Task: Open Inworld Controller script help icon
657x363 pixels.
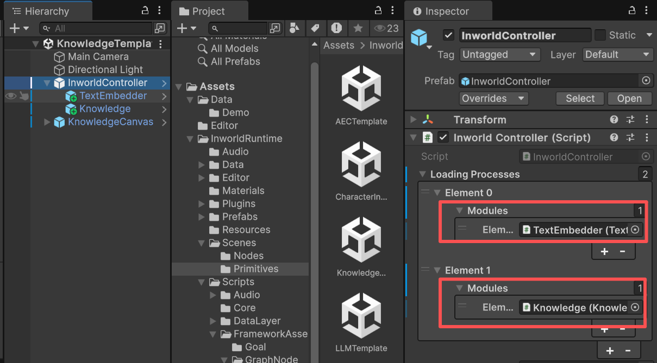Action: click(614, 138)
